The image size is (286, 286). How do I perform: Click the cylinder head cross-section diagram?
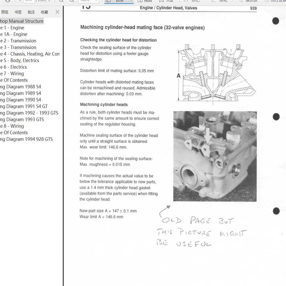(x=216, y=74)
